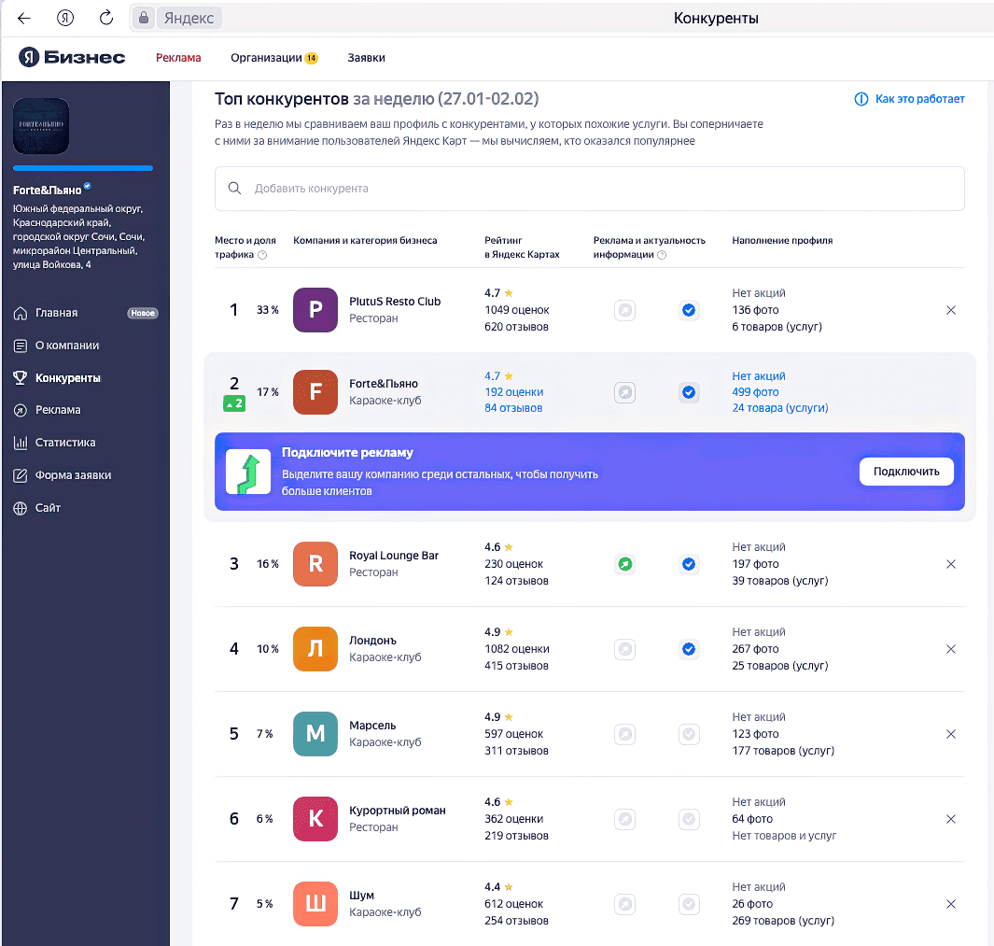Switch to Заявки tab
994x946 pixels.
(x=366, y=58)
